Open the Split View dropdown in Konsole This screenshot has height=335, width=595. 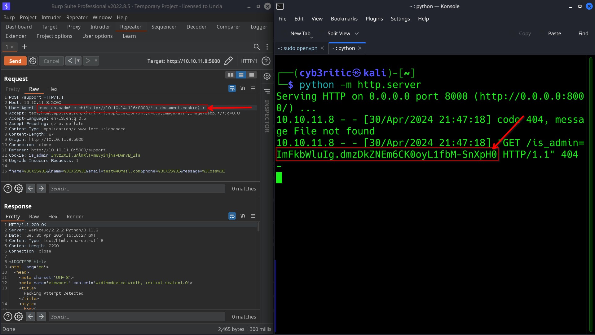(357, 33)
